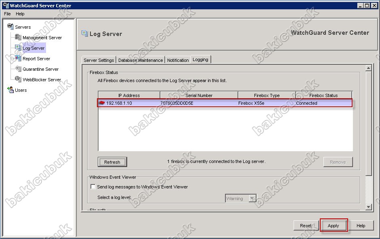
Task: Click the Serial Number column header
Action: pyautogui.click(x=199, y=95)
